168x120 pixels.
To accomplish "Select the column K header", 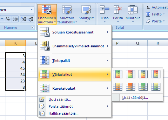I will [x=16, y=43].
